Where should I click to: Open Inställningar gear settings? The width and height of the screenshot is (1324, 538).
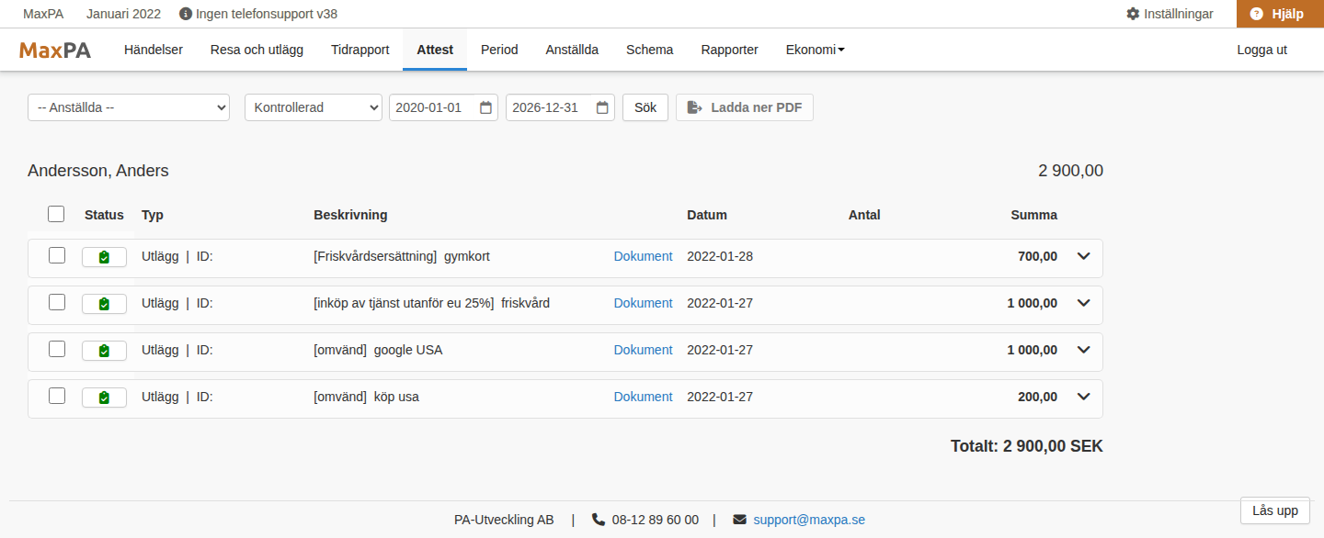tap(1170, 14)
